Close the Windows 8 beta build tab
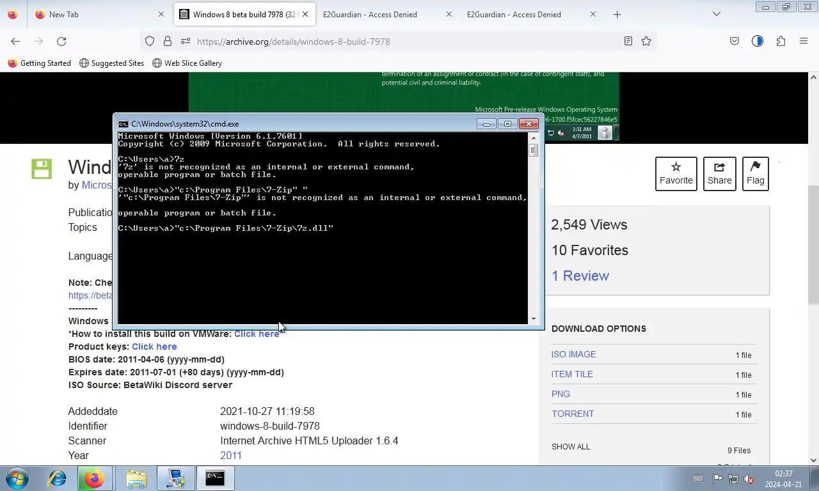Viewport: 819px width, 491px height. click(305, 14)
